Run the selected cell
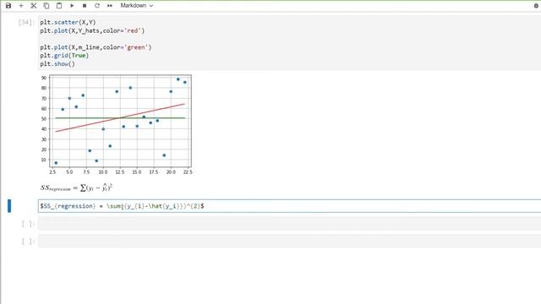Screen dimensions: 541x304 point(72,6)
